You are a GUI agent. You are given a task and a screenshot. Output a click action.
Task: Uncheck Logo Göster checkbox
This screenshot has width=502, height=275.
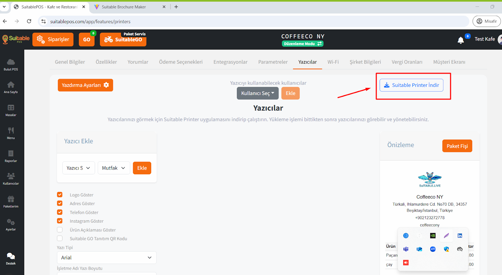(x=60, y=195)
